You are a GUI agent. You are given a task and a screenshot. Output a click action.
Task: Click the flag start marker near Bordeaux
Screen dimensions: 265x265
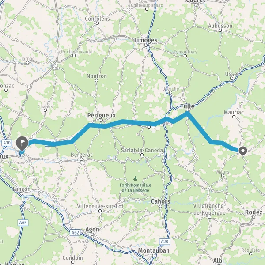coord(22,143)
